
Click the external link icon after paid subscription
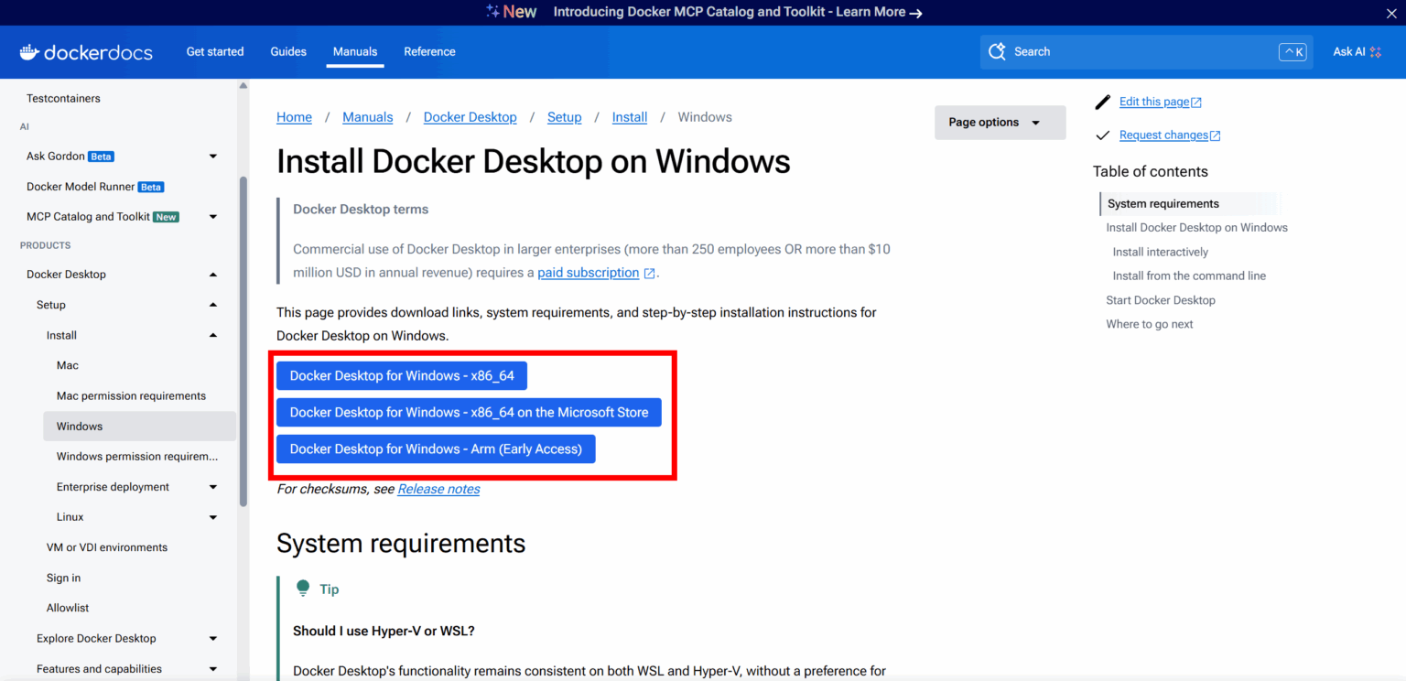[x=650, y=273]
